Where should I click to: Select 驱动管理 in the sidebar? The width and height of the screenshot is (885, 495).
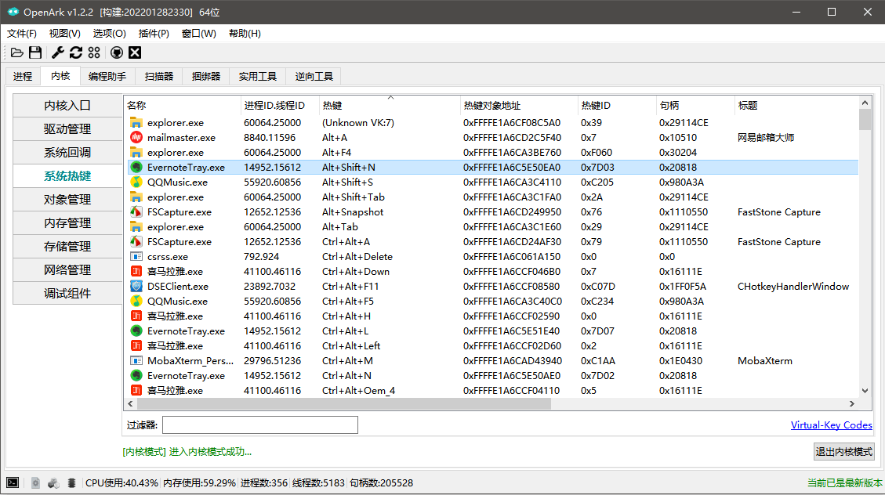click(67, 129)
